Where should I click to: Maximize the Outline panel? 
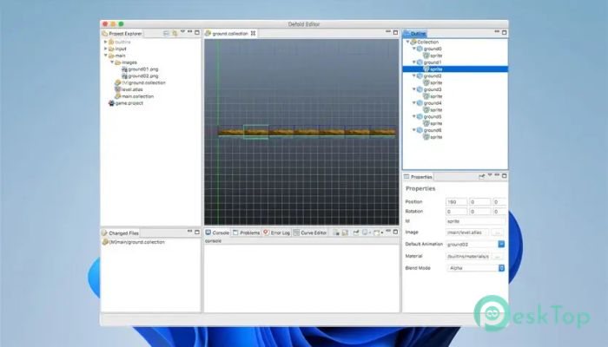click(504, 33)
